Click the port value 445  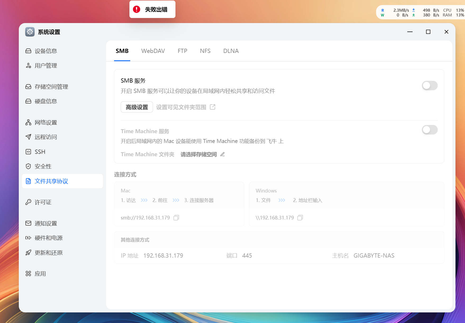(247, 255)
